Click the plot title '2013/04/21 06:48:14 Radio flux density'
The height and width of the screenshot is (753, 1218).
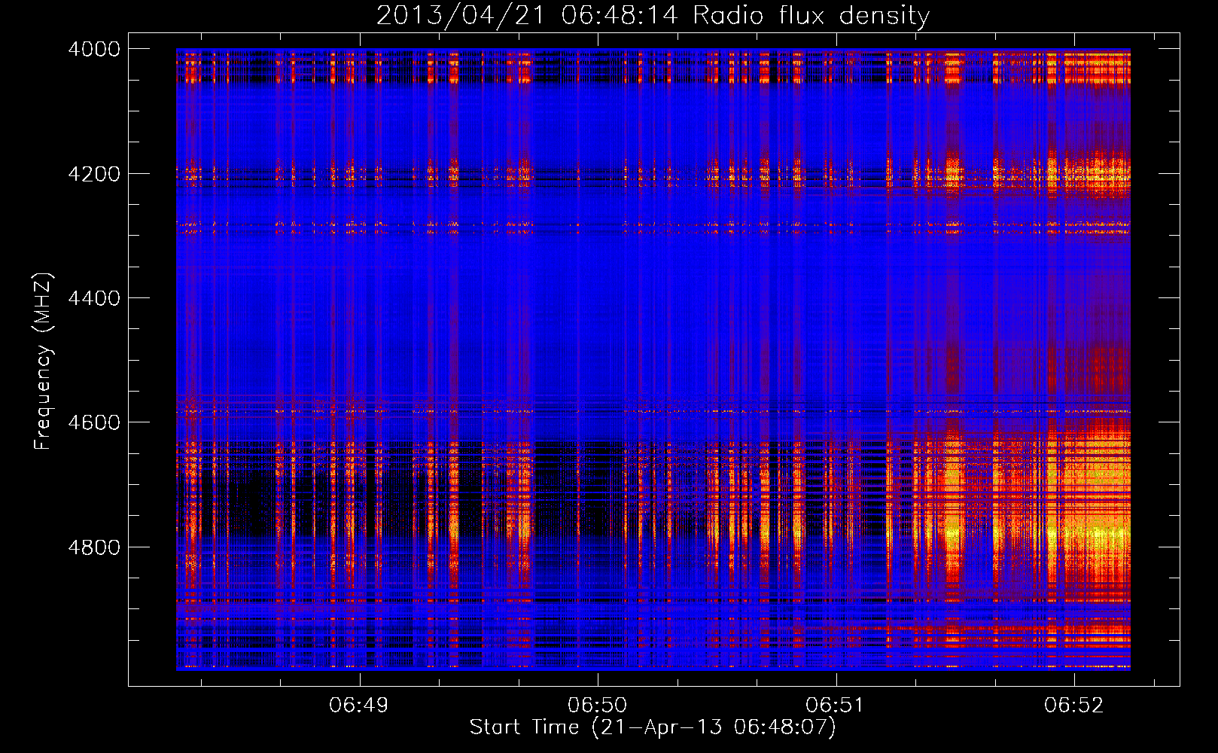pyautogui.click(x=653, y=15)
